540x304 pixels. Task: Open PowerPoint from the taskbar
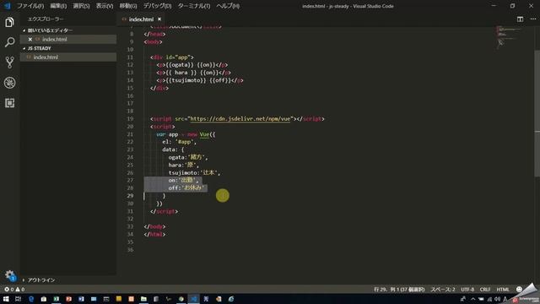coord(68,299)
